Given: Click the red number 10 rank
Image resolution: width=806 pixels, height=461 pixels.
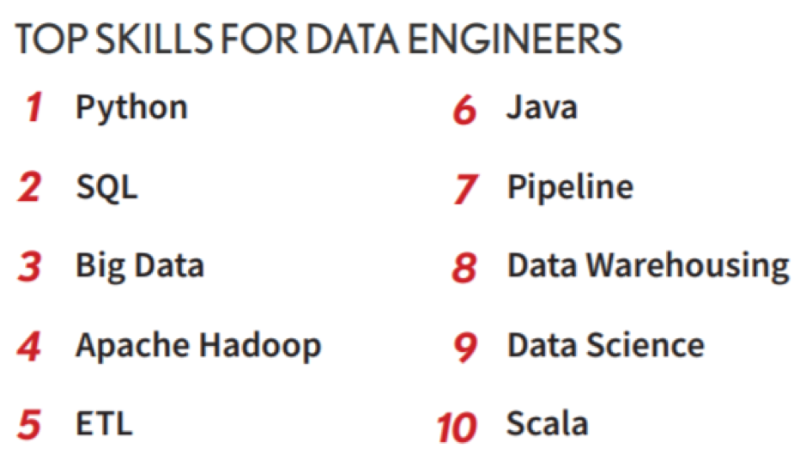Looking at the screenshot, I should pyautogui.click(x=457, y=428).
